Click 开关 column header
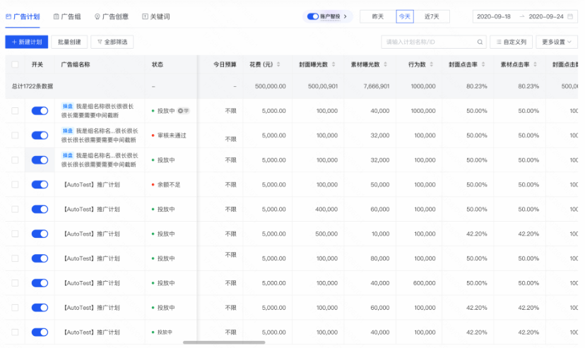The image size is (585, 348). tap(37, 64)
